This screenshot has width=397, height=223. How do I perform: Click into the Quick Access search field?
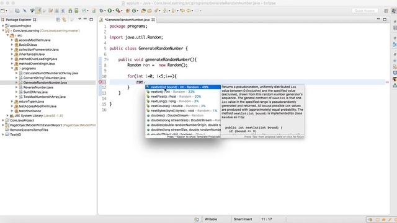[365, 11]
